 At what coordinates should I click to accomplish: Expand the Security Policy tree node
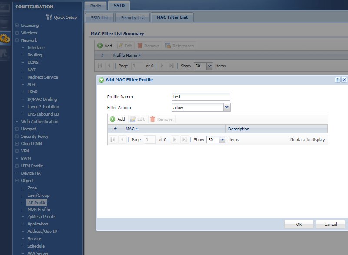click(17, 136)
